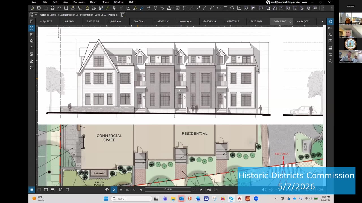
Task: Go to the first page
Action: [x=134, y=190]
